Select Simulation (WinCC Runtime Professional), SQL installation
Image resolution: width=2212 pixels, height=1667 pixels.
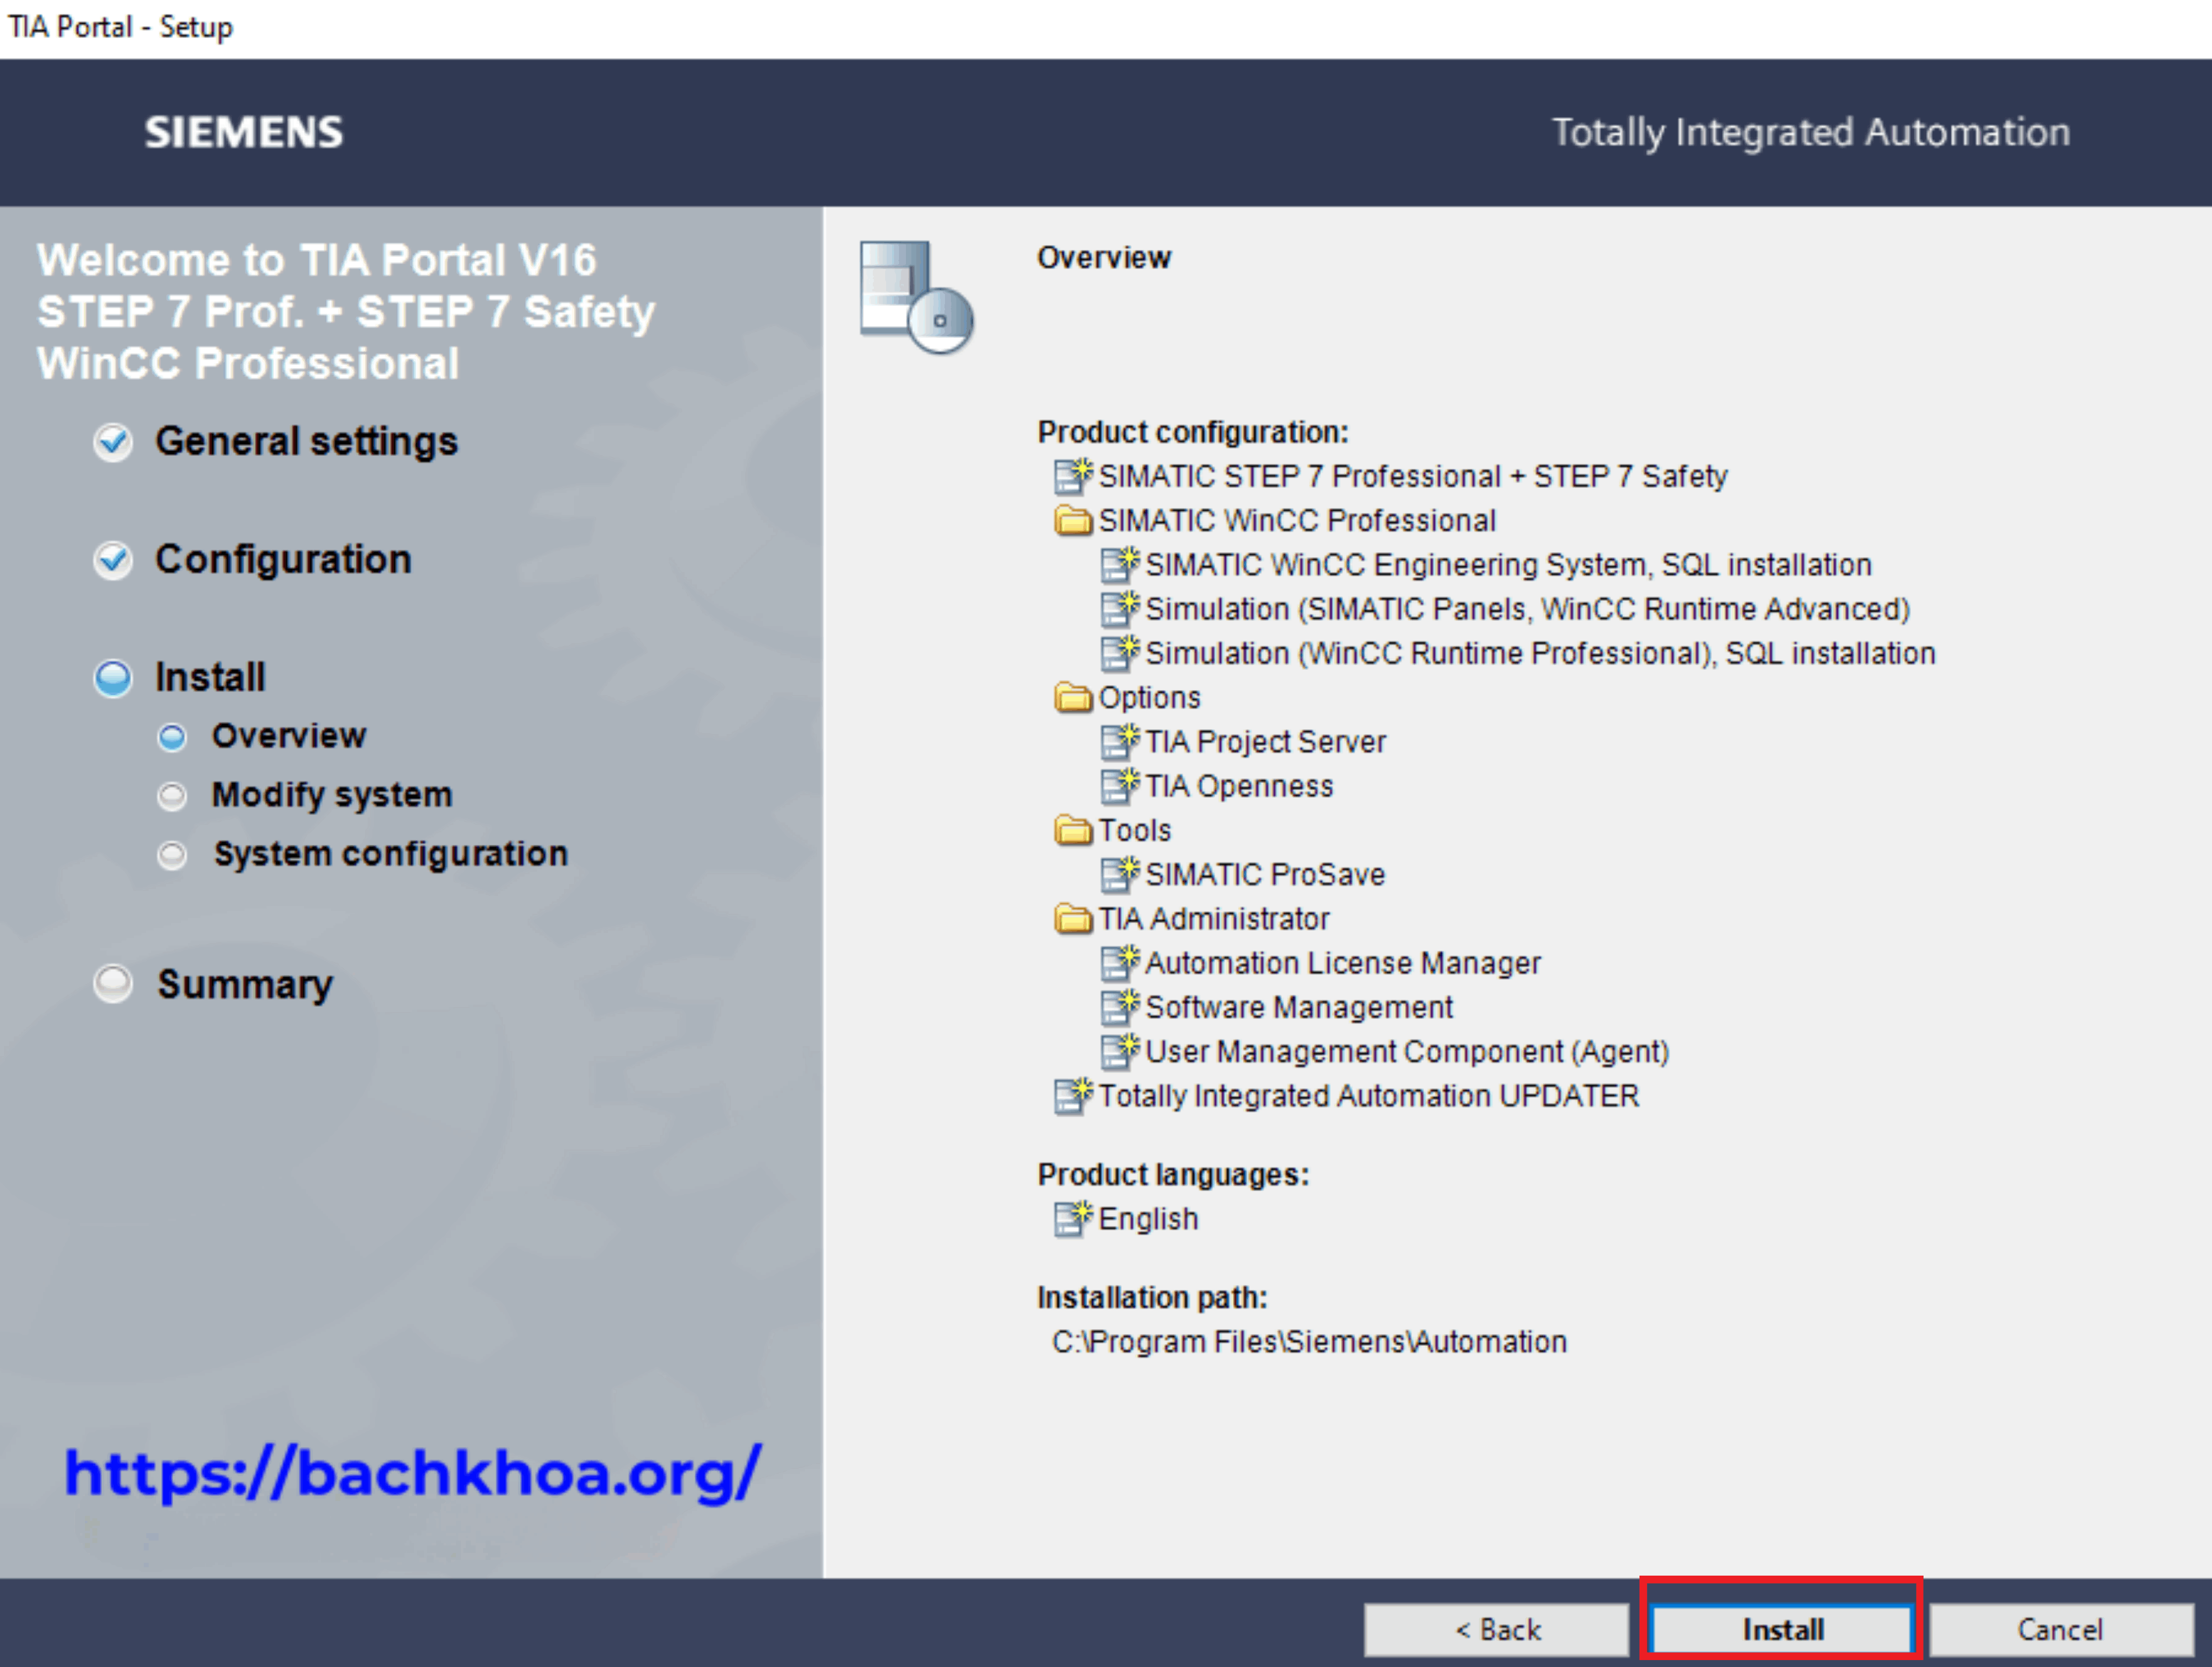tap(1540, 653)
